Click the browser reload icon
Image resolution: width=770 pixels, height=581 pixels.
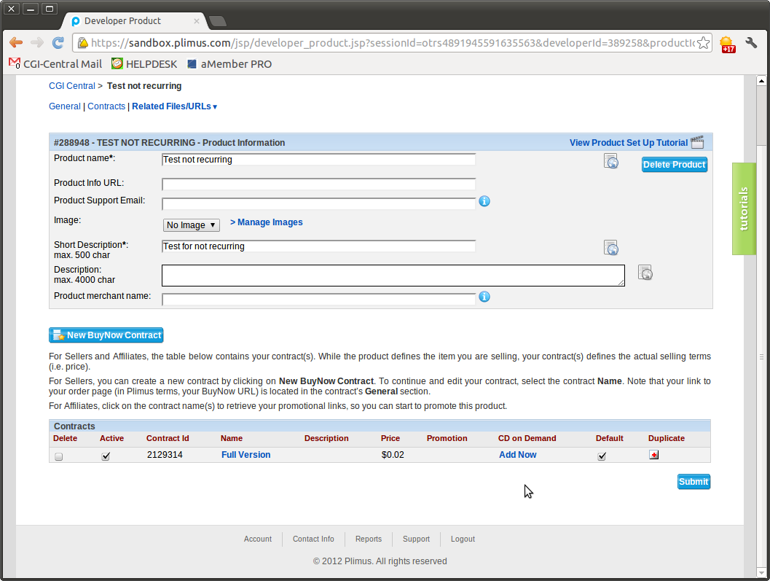(x=58, y=43)
